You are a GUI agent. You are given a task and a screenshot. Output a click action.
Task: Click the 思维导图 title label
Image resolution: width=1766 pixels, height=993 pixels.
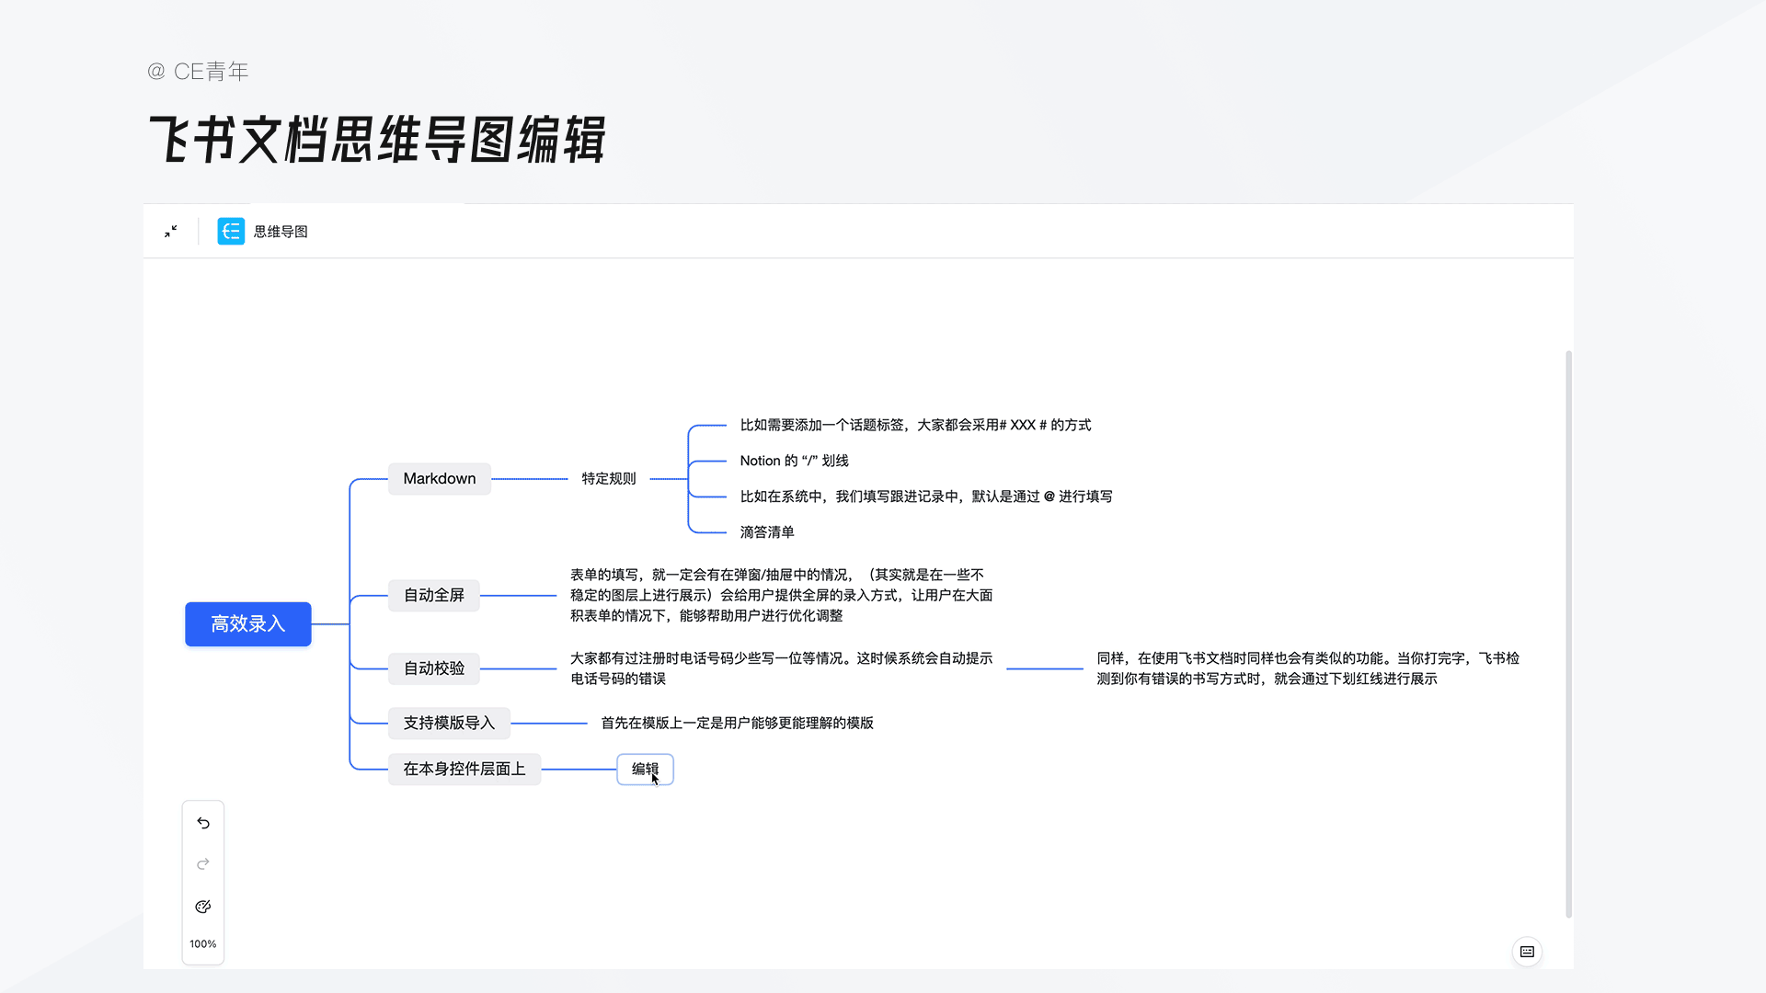[281, 232]
